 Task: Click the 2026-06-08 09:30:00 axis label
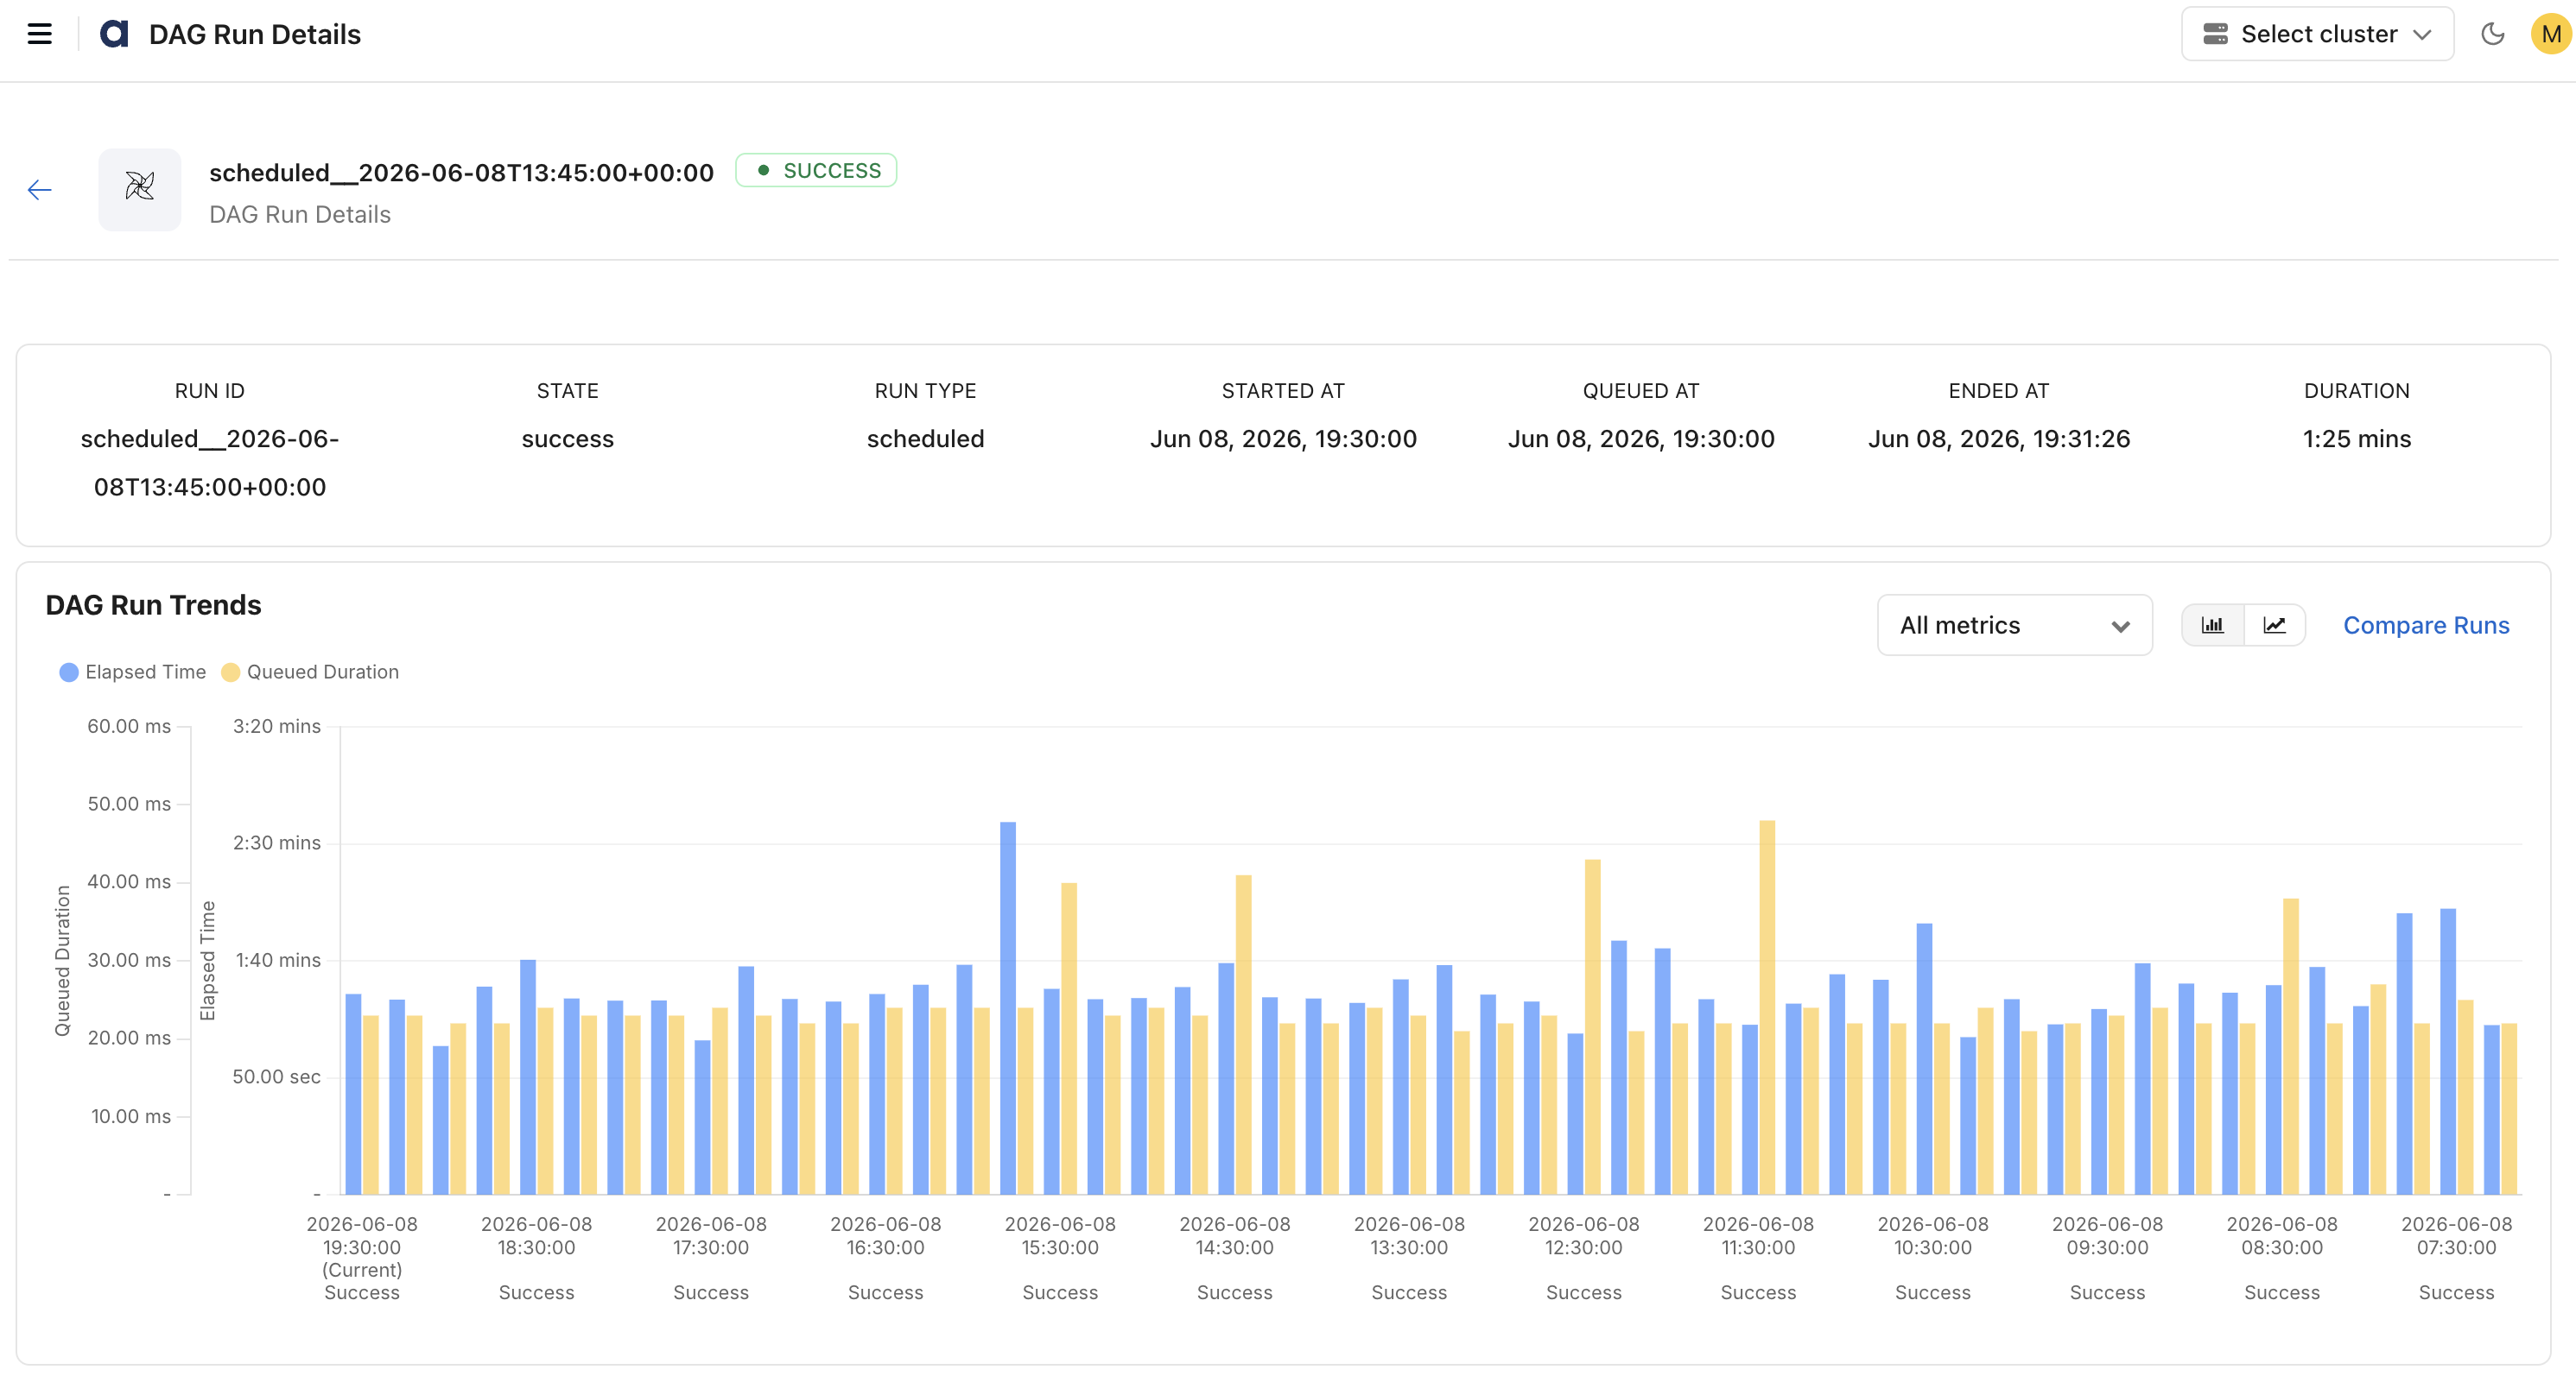2107,1236
